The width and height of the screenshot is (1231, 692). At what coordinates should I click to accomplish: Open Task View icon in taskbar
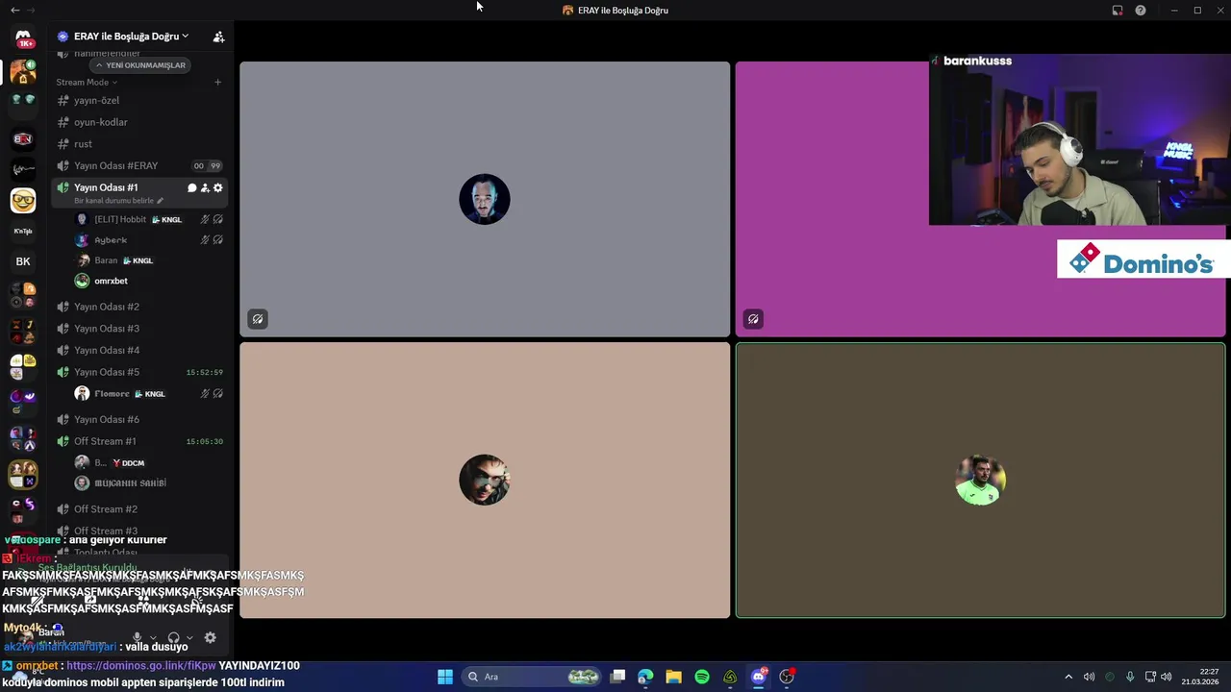click(x=617, y=677)
